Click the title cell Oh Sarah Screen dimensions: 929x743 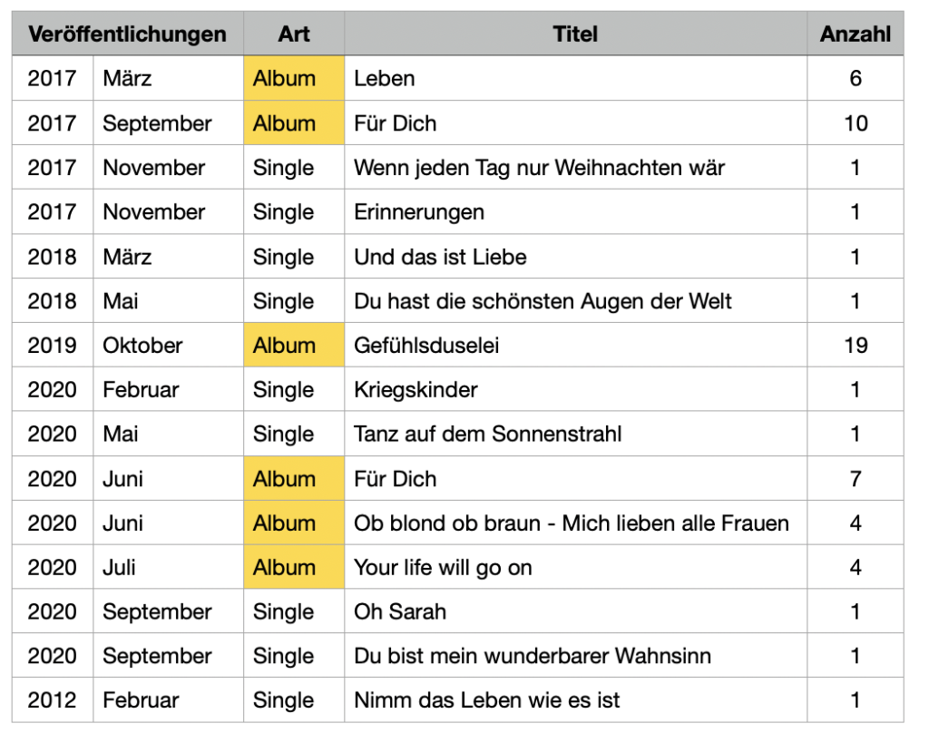tap(575, 611)
